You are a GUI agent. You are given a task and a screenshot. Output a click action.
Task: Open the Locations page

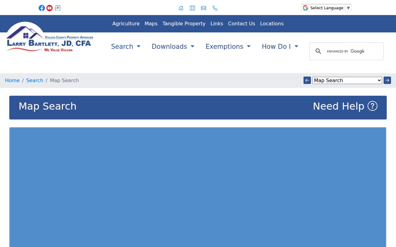272,23
